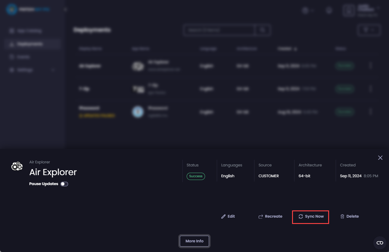
Task: Click inside the search input field
Action: click(x=219, y=30)
